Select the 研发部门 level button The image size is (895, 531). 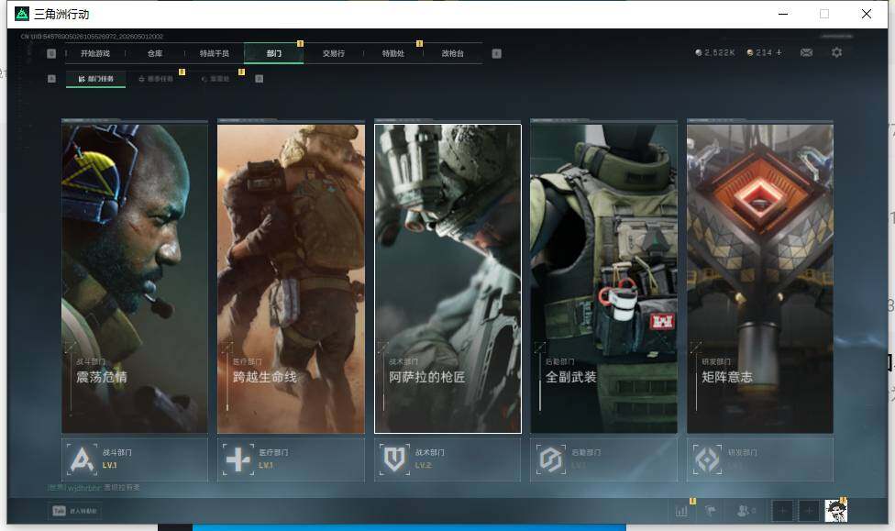[x=760, y=459]
